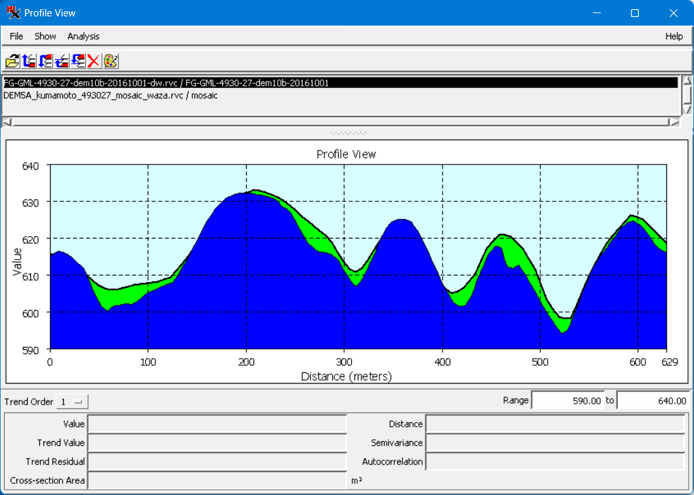Click the green area near 60 meters distance

108,298
